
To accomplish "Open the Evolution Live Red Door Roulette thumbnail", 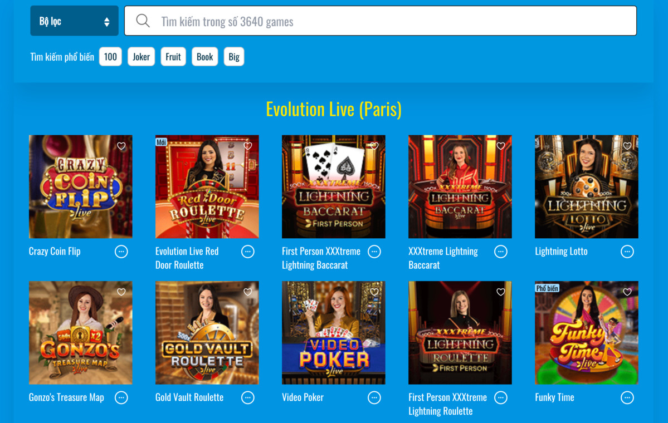I will tap(207, 186).
